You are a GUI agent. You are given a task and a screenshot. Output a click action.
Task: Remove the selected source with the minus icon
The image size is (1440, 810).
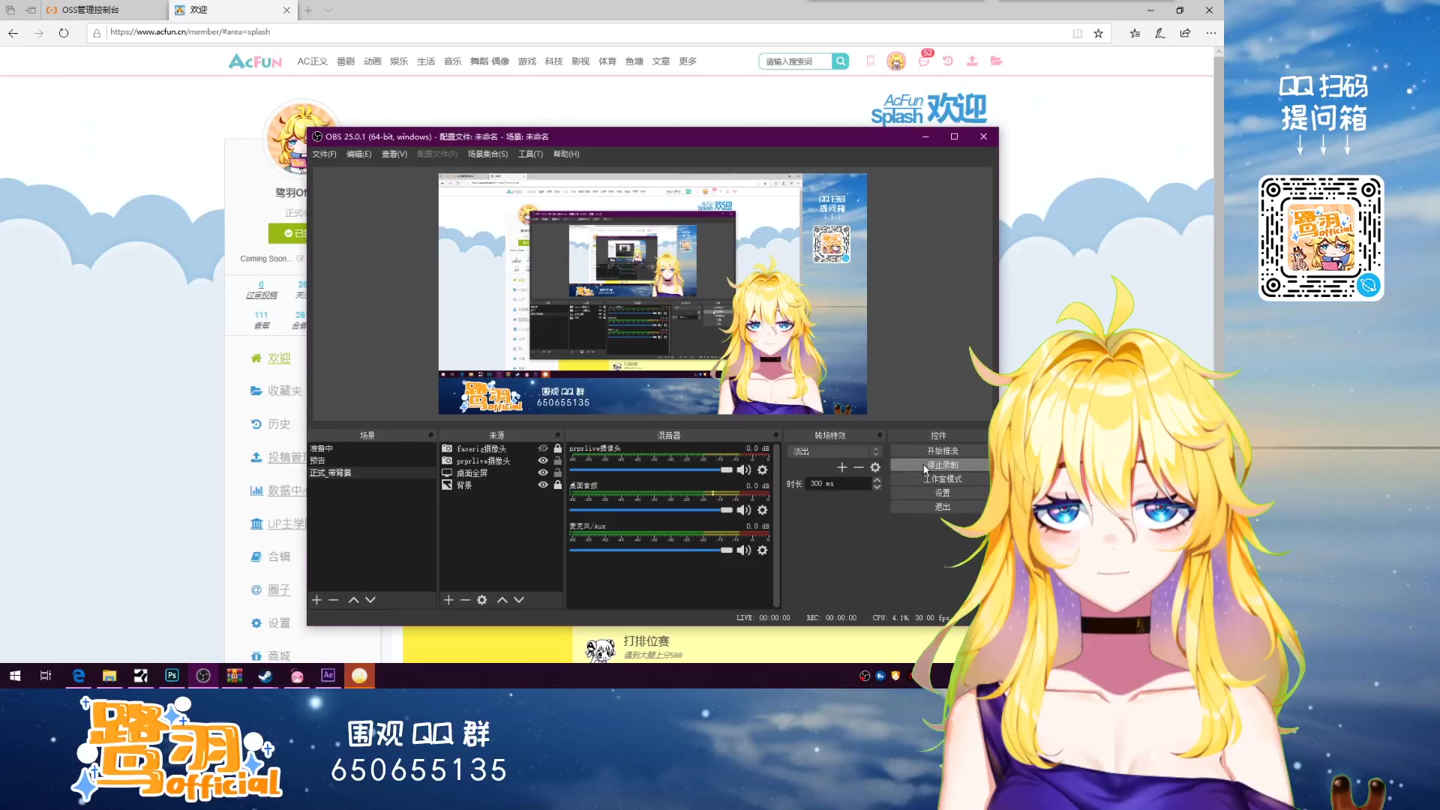point(465,600)
